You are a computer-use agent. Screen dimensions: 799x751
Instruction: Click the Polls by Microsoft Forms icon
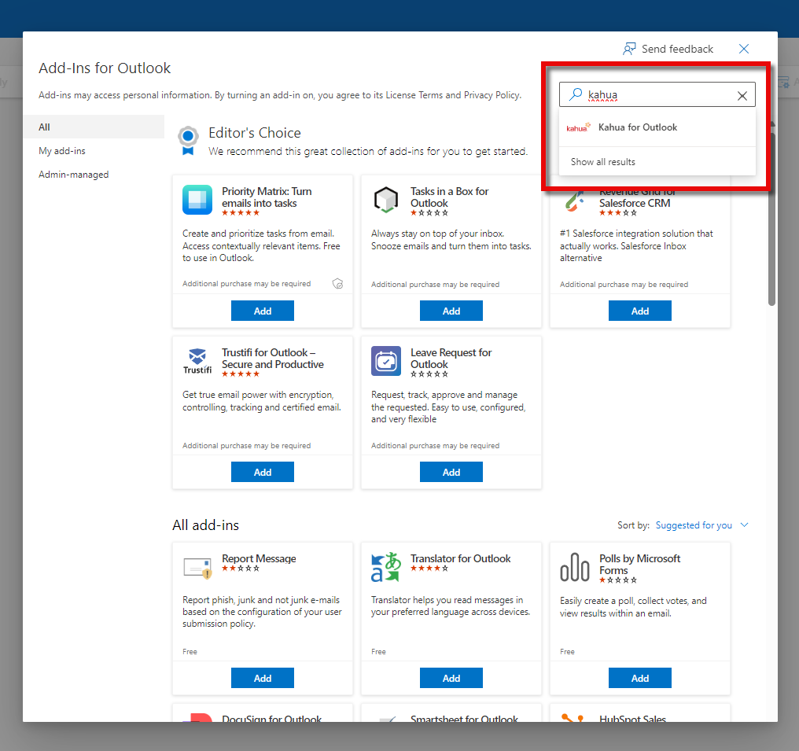tap(575, 567)
